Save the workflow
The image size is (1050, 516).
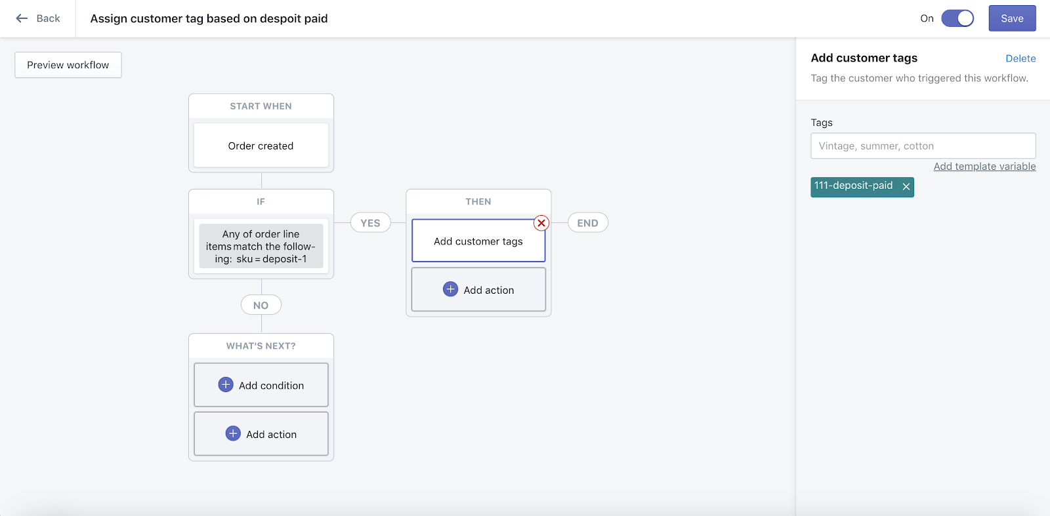[1012, 18]
